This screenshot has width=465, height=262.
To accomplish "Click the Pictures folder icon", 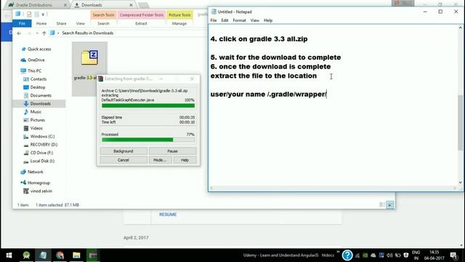I will coord(26,120).
